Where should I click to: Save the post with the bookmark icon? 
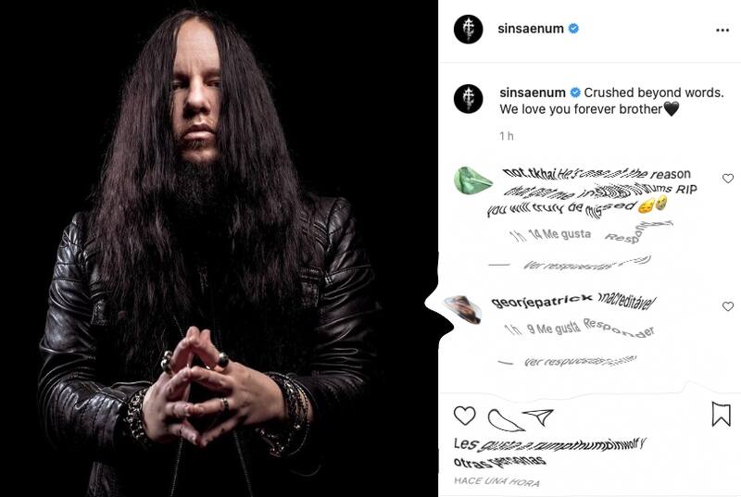pyautogui.click(x=722, y=414)
